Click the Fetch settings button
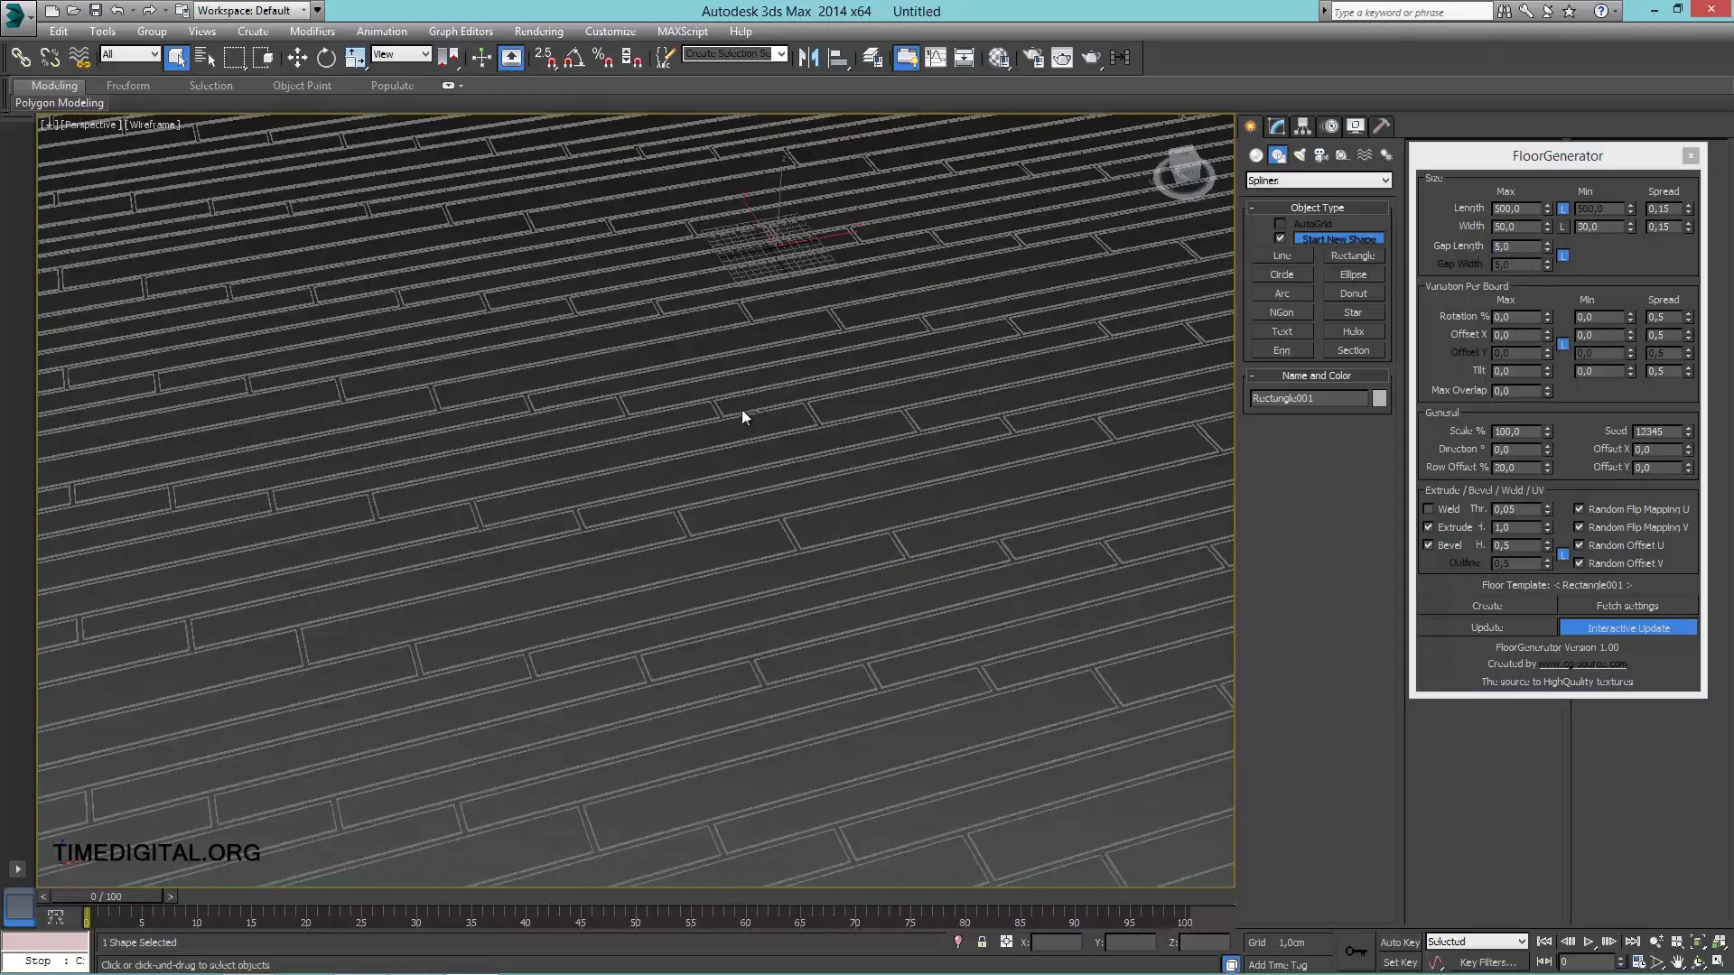This screenshot has width=1734, height=975. coord(1627,606)
